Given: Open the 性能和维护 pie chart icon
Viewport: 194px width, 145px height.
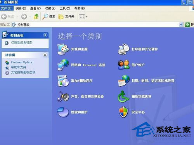Looking at the screenshot, I should [63, 112].
